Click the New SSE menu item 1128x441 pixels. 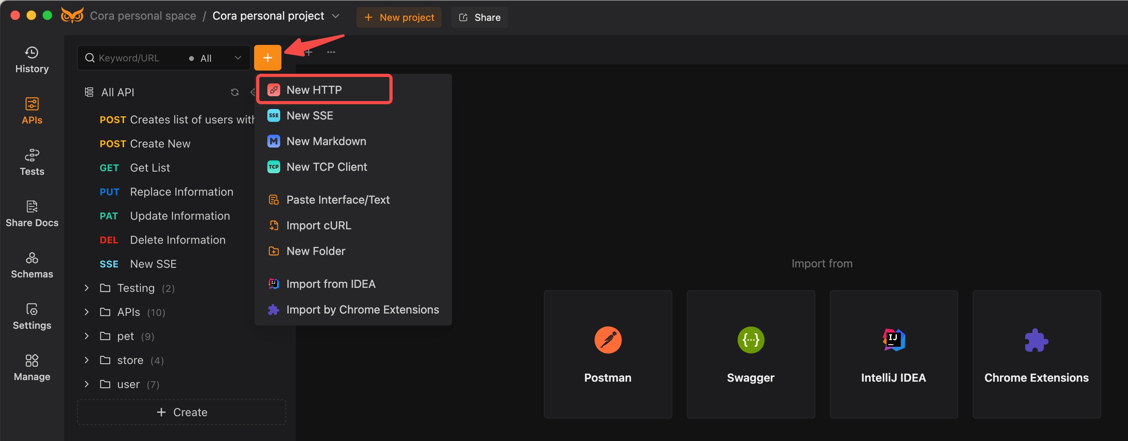tap(310, 115)
